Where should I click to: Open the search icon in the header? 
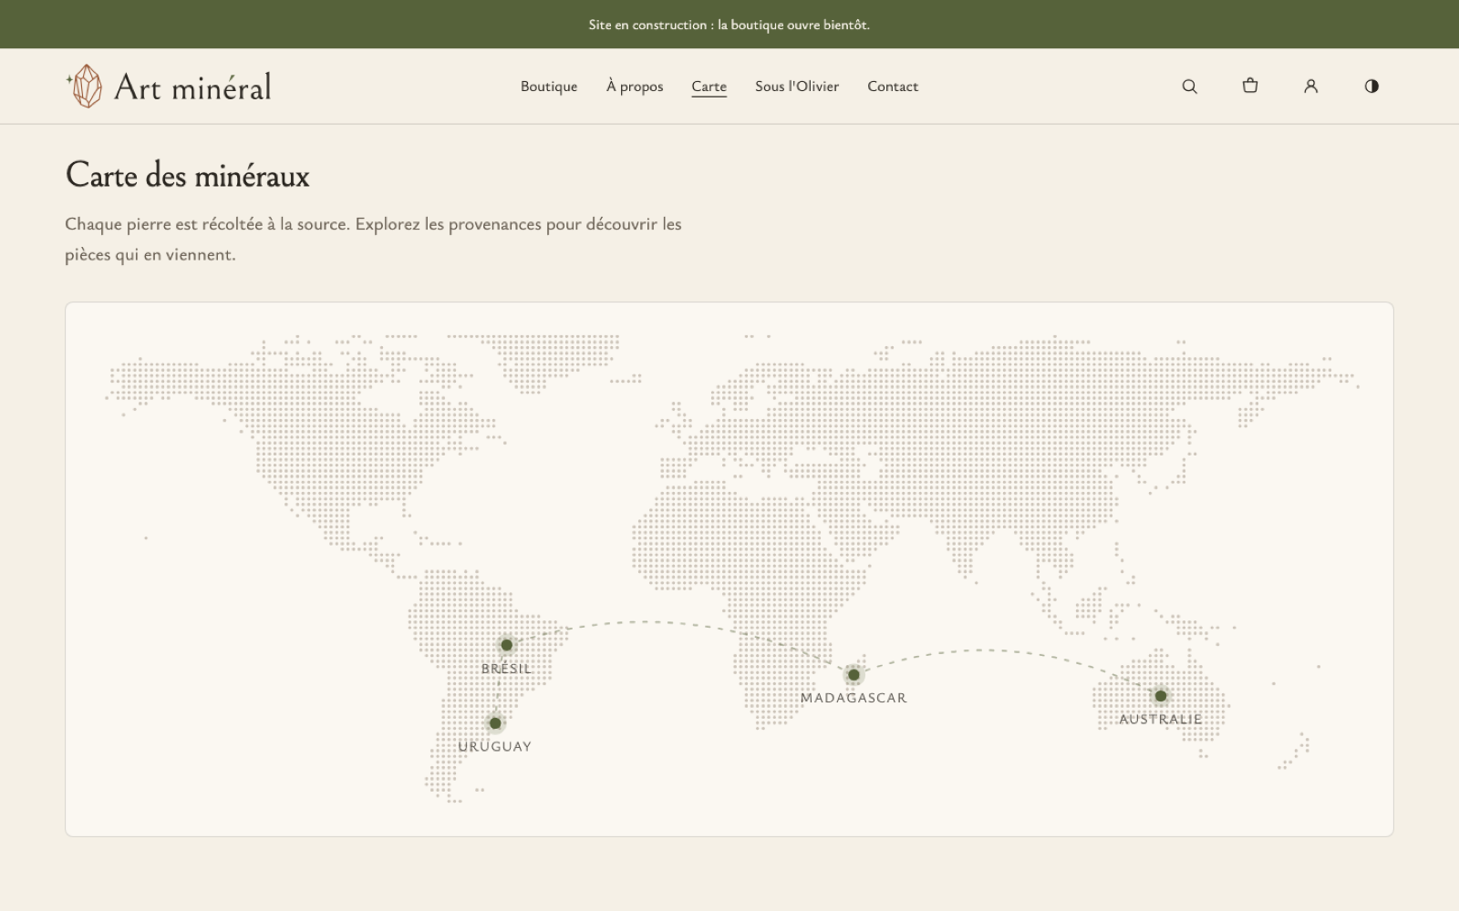pos(1189,87)
